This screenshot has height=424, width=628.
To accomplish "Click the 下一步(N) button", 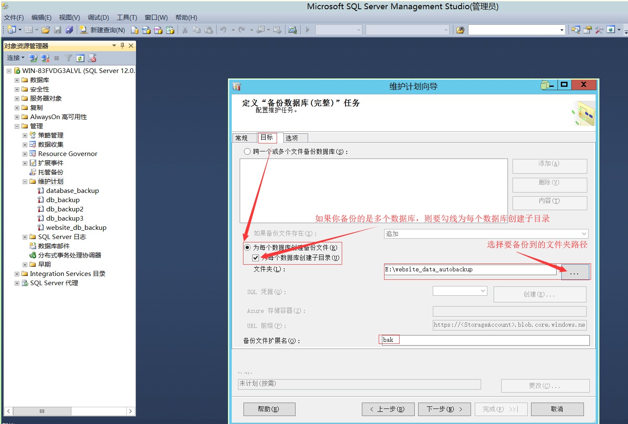I will pos(444,409).
